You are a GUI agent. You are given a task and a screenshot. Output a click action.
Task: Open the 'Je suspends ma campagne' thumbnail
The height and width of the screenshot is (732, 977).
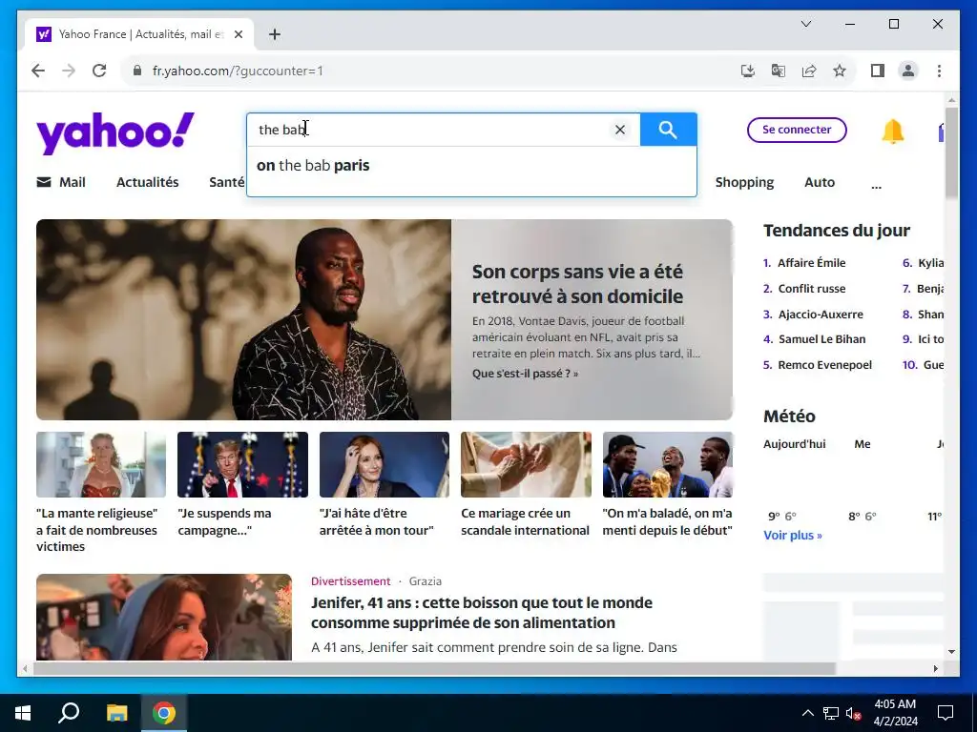[x=242, y=464]
